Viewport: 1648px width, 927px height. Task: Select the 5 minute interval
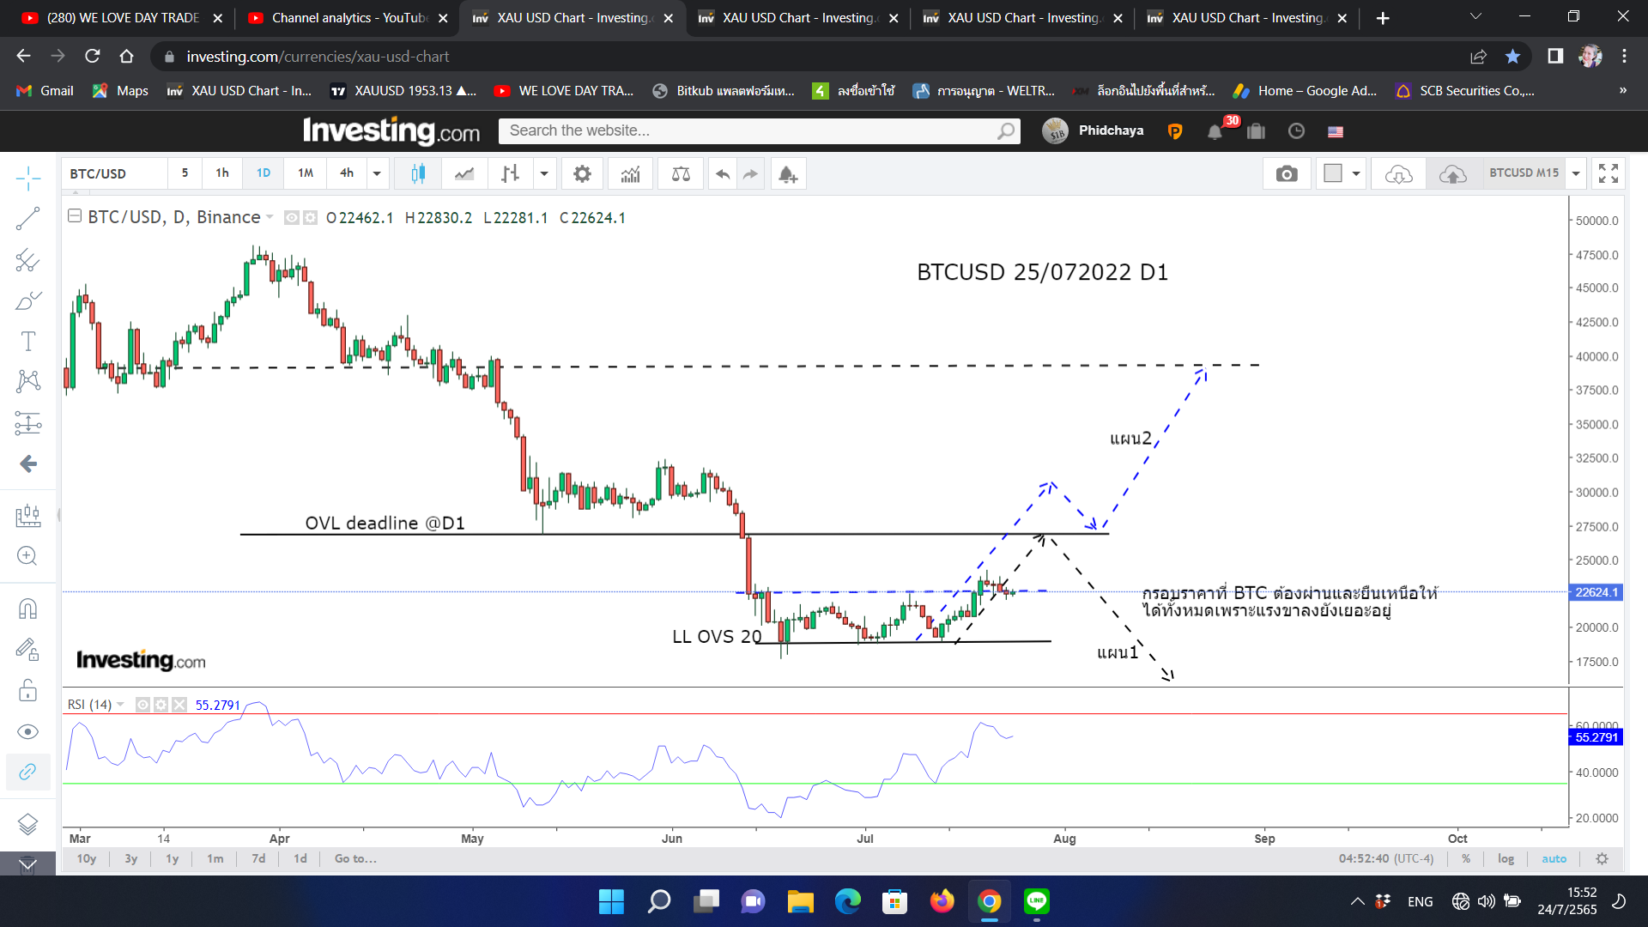185,173
